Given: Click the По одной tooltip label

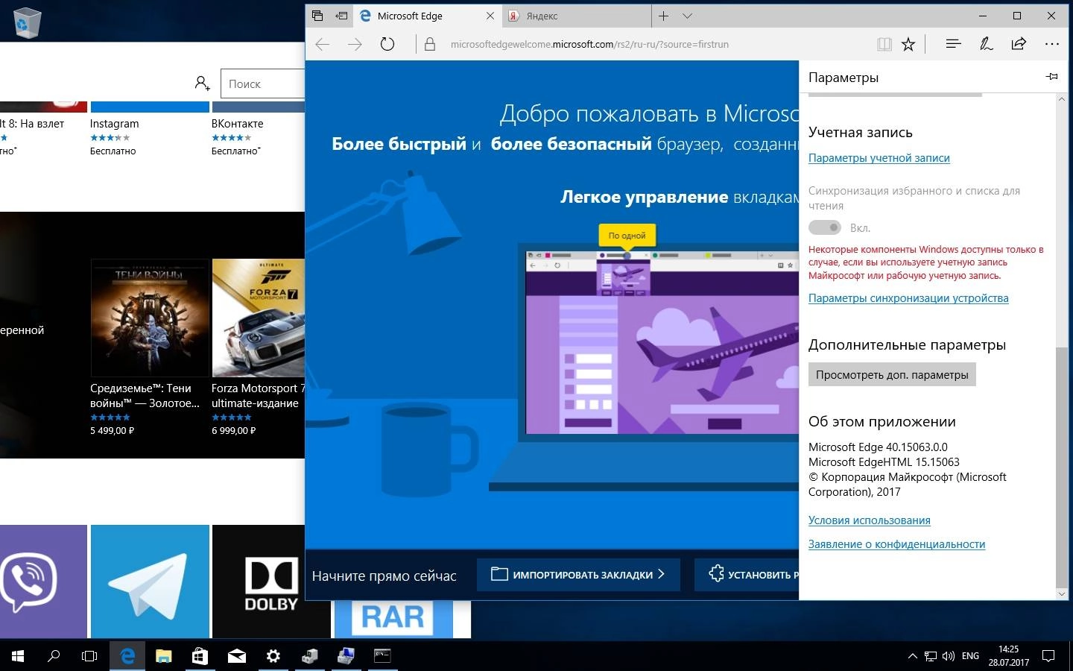Looking at the screenshot, I should click(627, 236).
